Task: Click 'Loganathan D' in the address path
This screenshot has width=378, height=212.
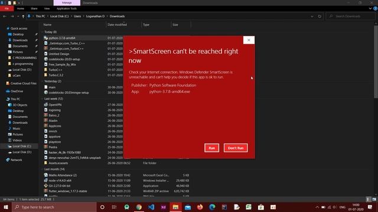Action: [x=95, y=16]
